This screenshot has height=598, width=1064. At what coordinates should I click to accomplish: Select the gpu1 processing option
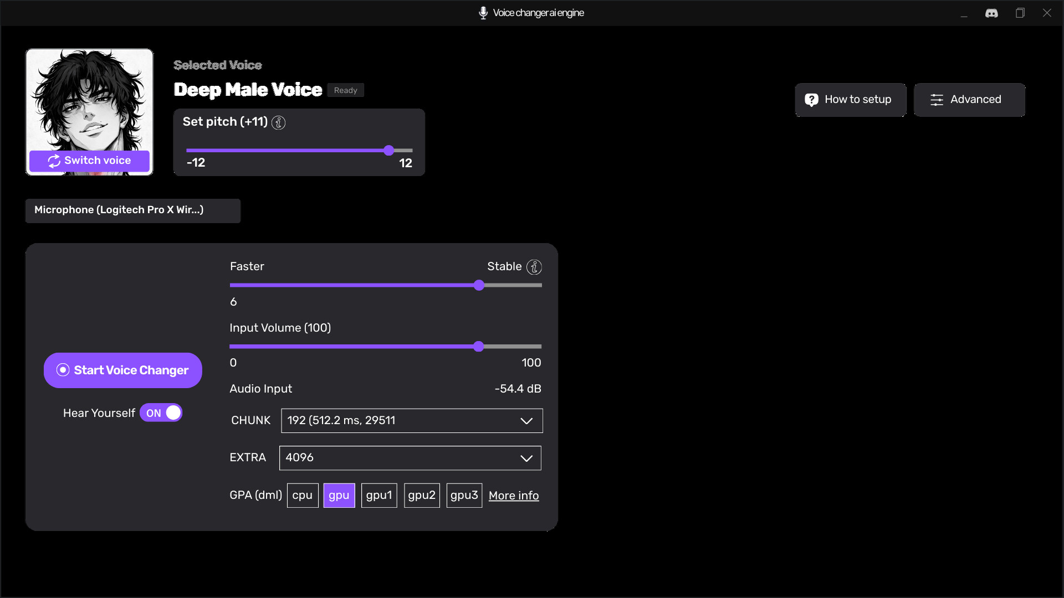tap(379, 495)
